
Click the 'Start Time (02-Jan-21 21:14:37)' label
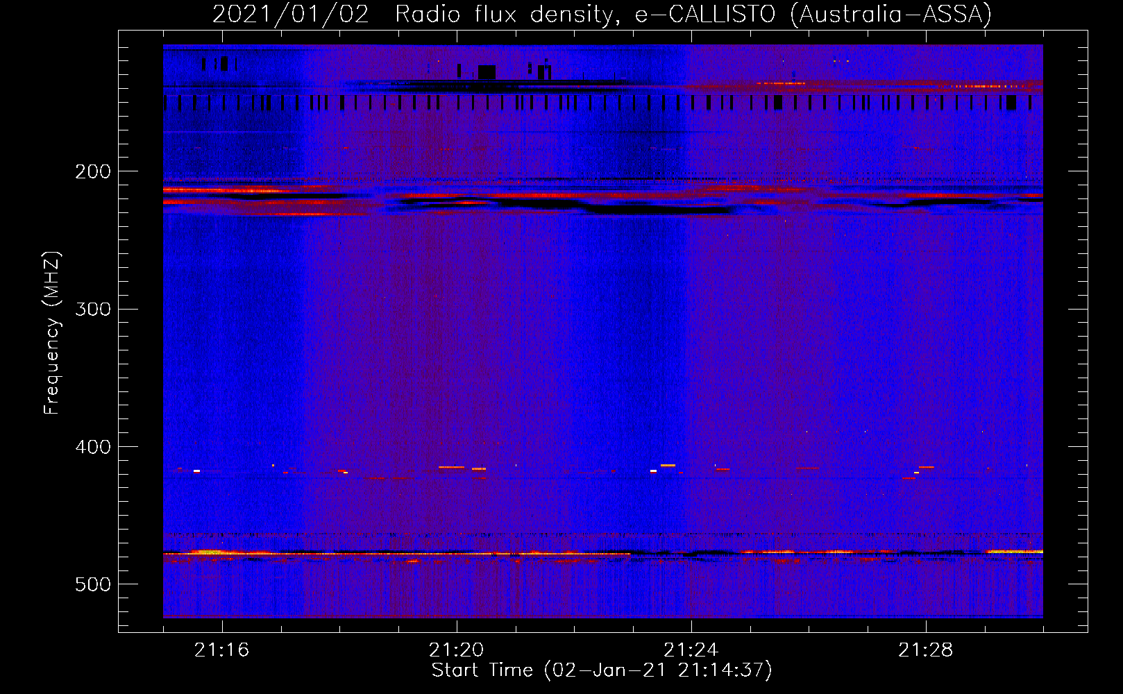click(602, 670)
